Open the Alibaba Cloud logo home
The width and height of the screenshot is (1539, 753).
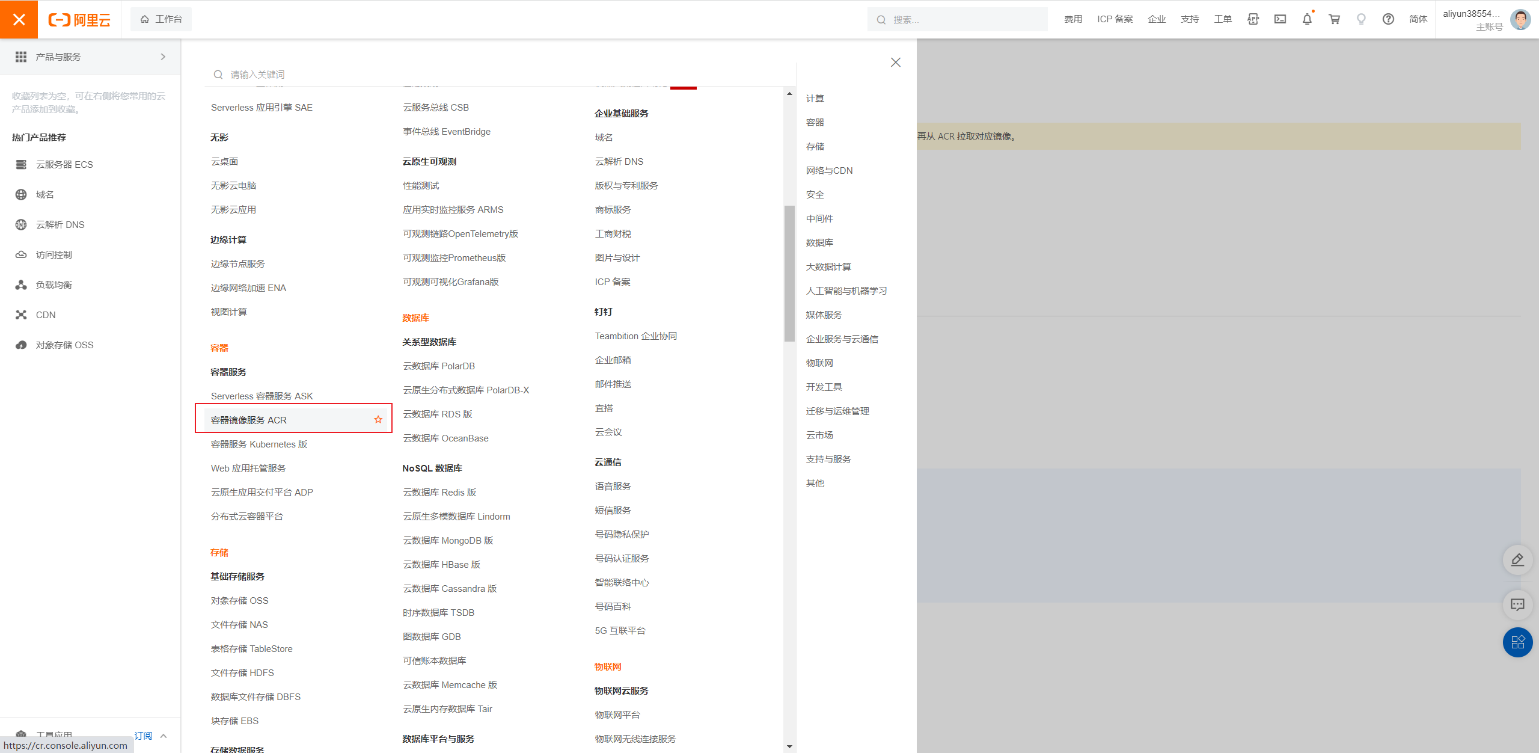79,20
